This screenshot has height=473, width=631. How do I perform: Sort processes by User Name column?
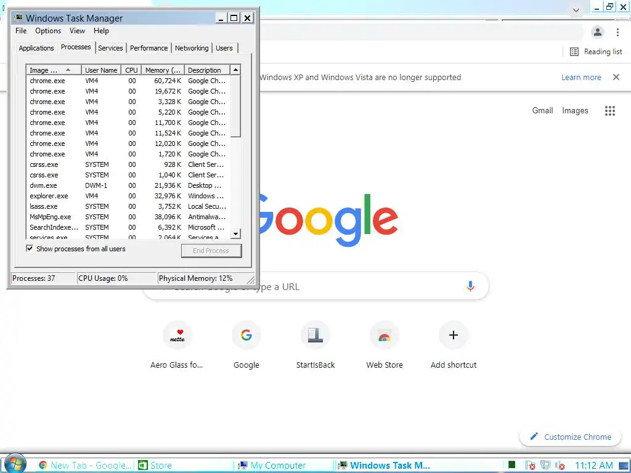(102, 70)
